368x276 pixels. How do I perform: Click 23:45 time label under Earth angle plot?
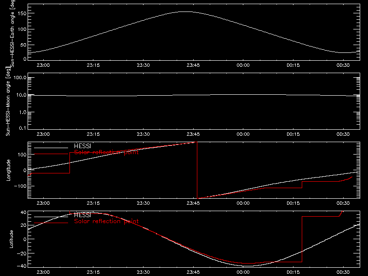tap(193, 65)
